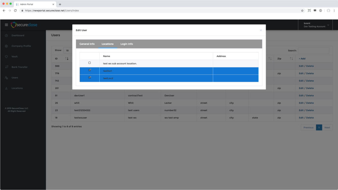The width and height of the screenshot is (338, 190).
Task: Switch to the Login Info tab
Action: click(x=127, y=44)
